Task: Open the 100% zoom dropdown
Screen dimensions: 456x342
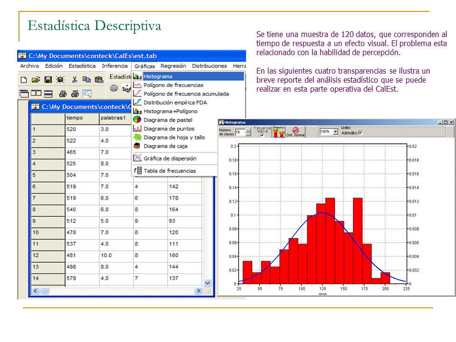Action: click(x=335, y=132)
